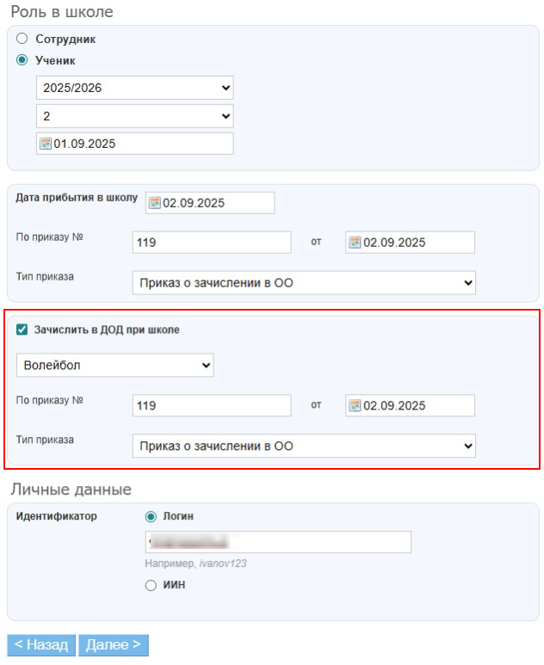This screenshot has height=665, width=544.
Task: Click the school arrival date field
Action: coord(217,203)
